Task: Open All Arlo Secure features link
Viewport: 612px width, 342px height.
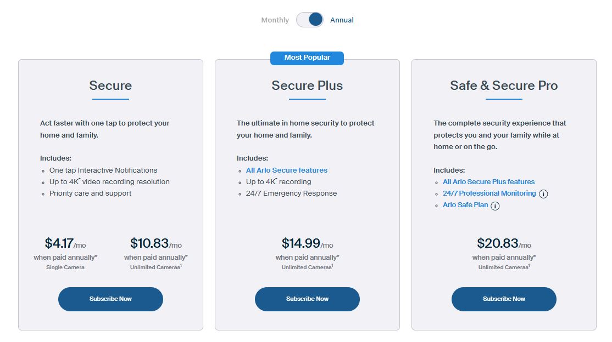Action: pyautogui.click(x=286, y=170)
